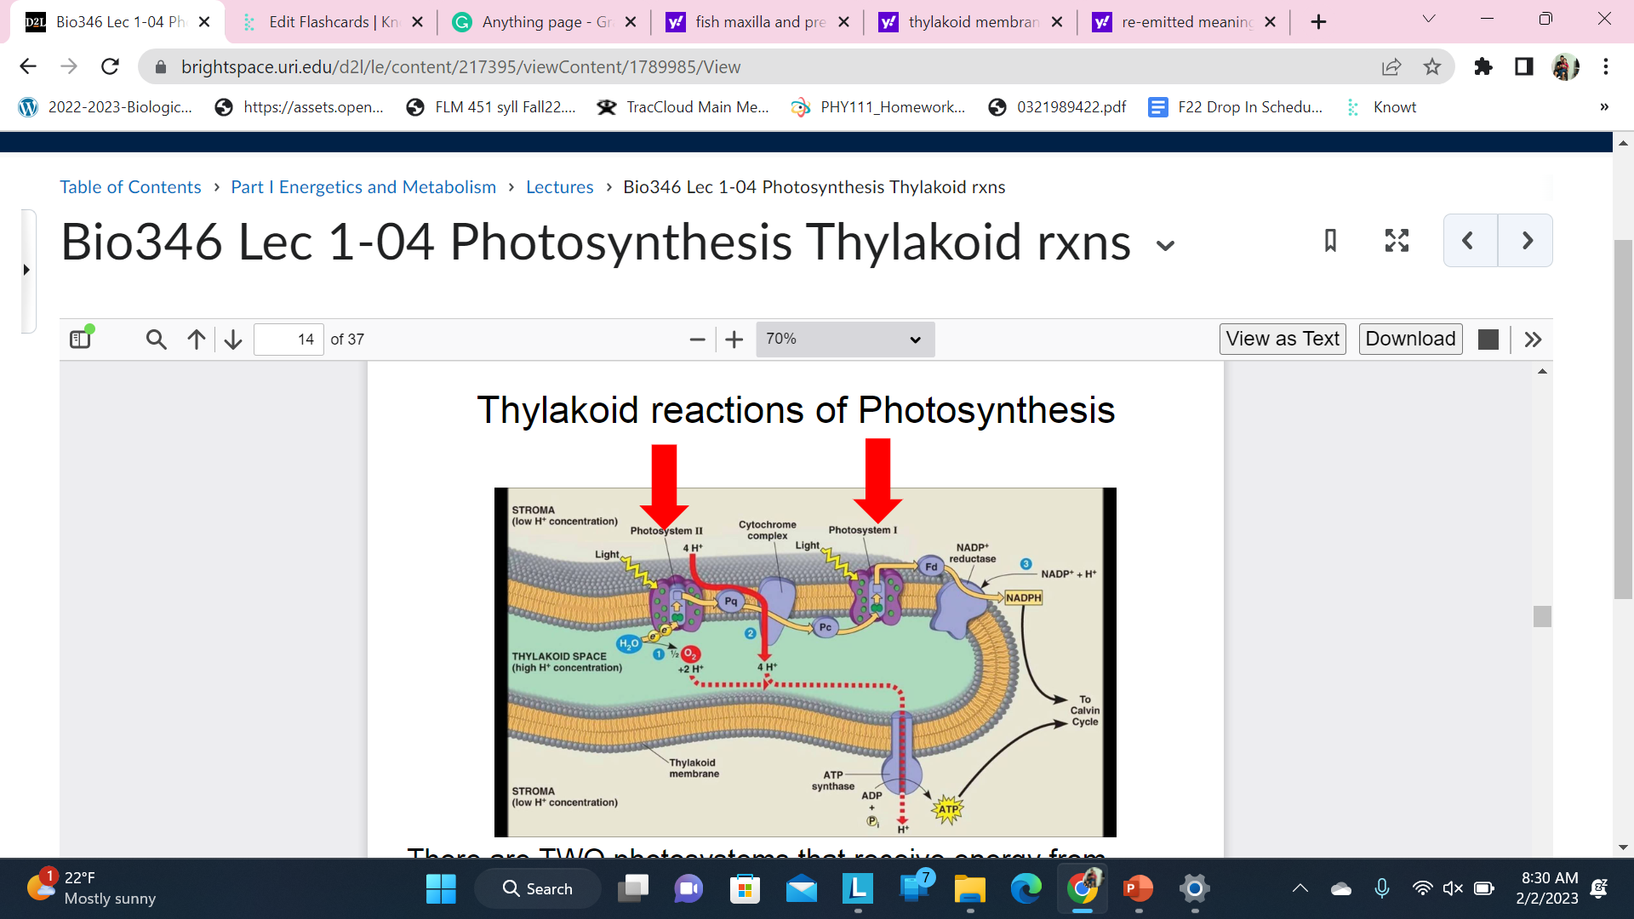1634x919 pixels.
Task: Open PowerPoint from the taskbar
Action: tap(1138, 889)
